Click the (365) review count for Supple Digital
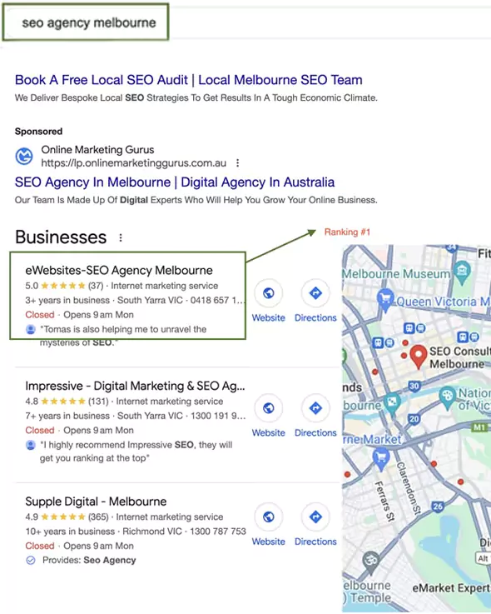This screenshot has width=491, height=614. [x=98, y=517]
